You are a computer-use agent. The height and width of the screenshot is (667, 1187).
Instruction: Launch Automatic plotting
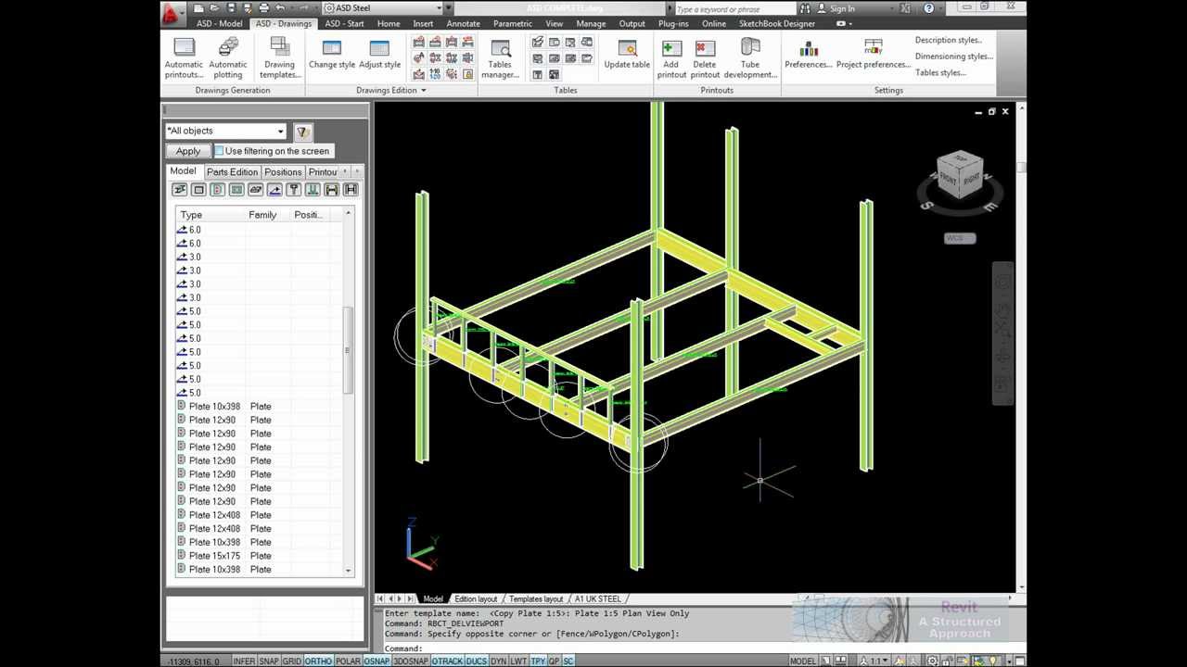tap(228, 57)
